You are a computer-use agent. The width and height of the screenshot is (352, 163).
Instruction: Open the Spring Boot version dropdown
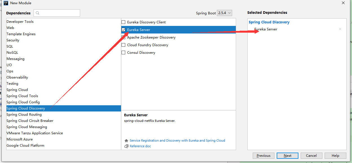point(225,13)
